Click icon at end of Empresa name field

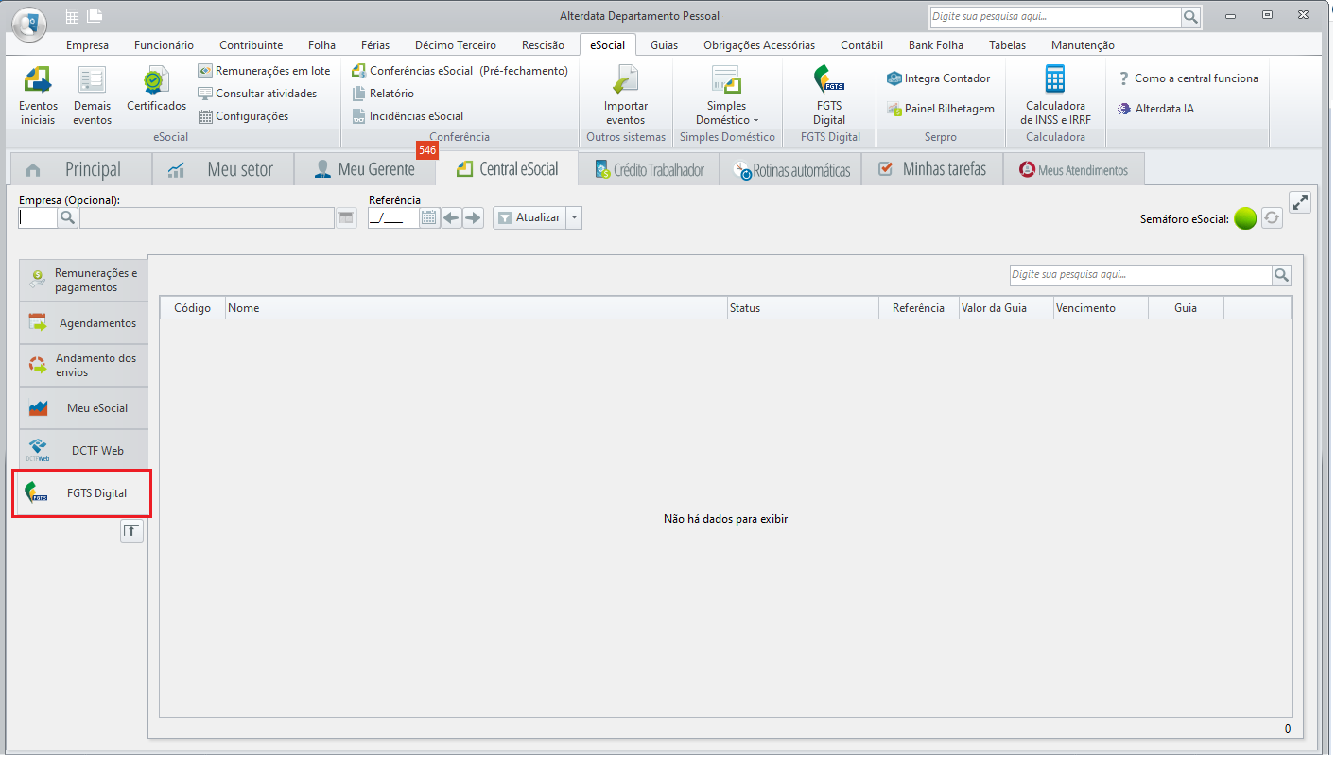coord(347,218)
